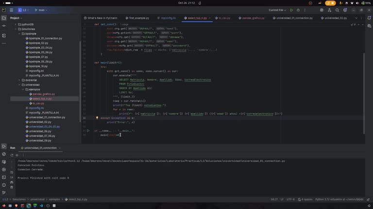Open the Terminal tool window icon

pos(4,177)
